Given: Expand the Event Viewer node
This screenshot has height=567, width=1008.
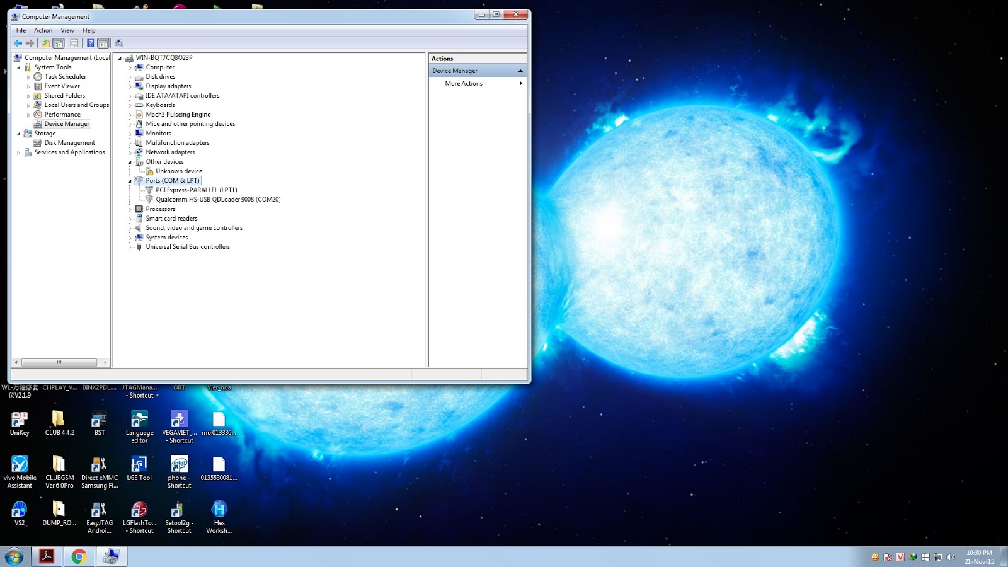Looking at the screenshot, I should pos(28,86).
